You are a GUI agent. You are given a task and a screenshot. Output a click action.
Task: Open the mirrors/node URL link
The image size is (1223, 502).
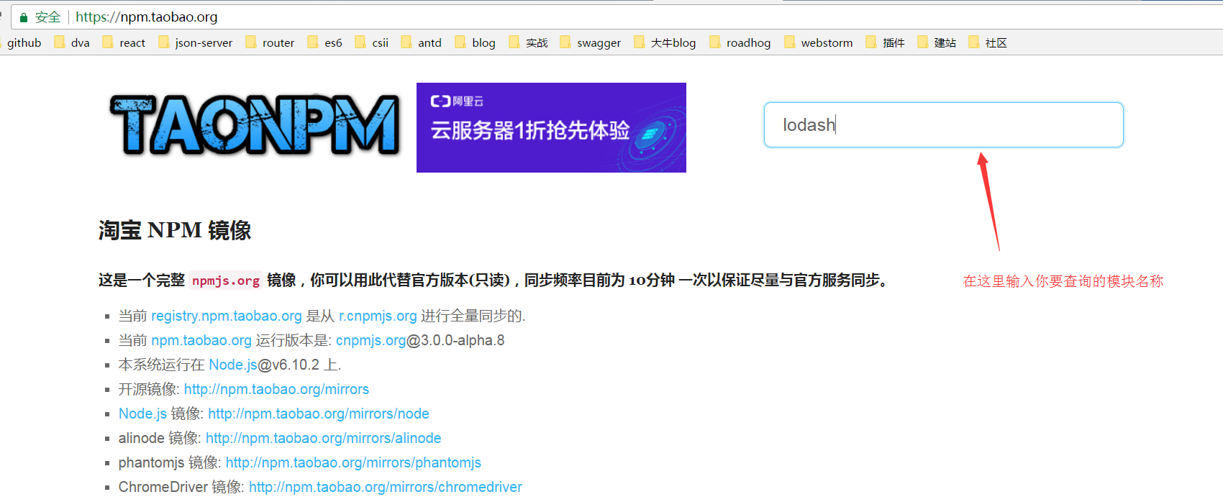(319, 414)
